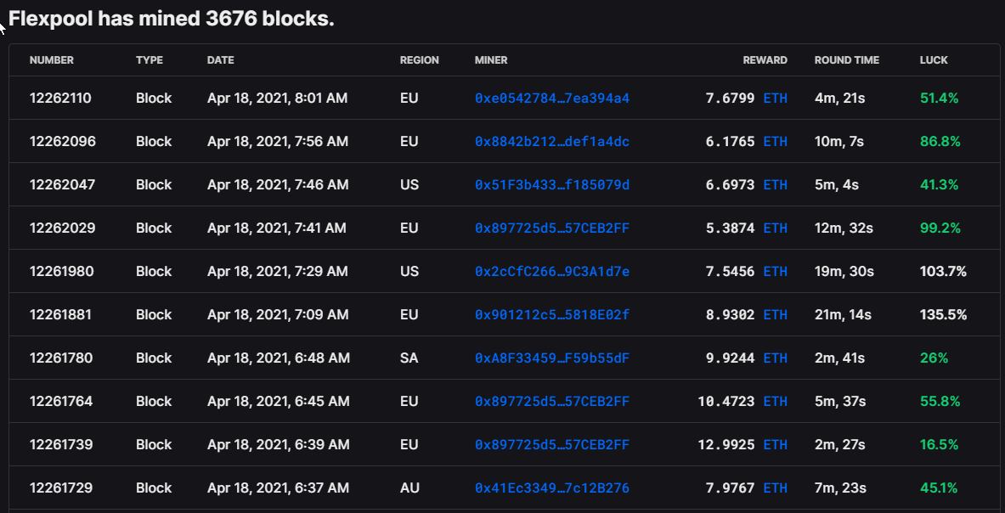The height and width of the screenshot is (513, 1005).
Task: Click the date Apr 18, 2021, 8:01 AM
Action: (x=278, y=98)
